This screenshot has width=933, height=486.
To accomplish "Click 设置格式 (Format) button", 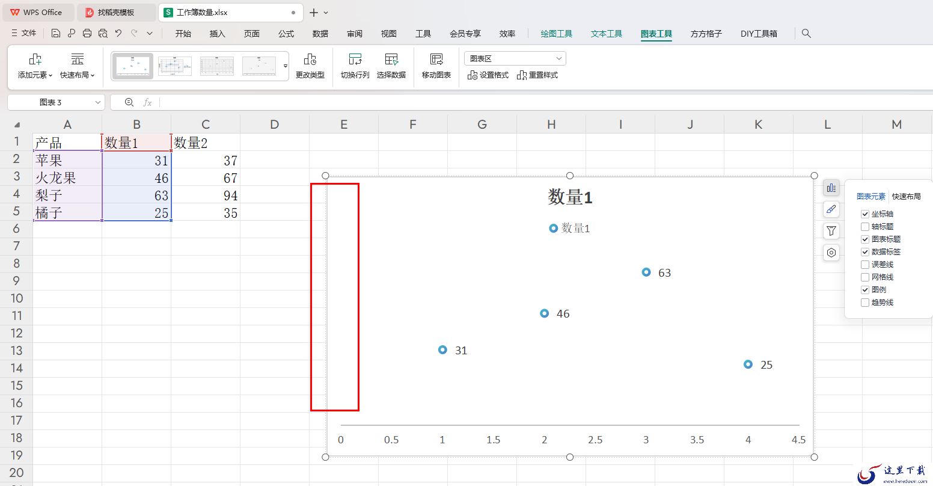I will point(488,75).
